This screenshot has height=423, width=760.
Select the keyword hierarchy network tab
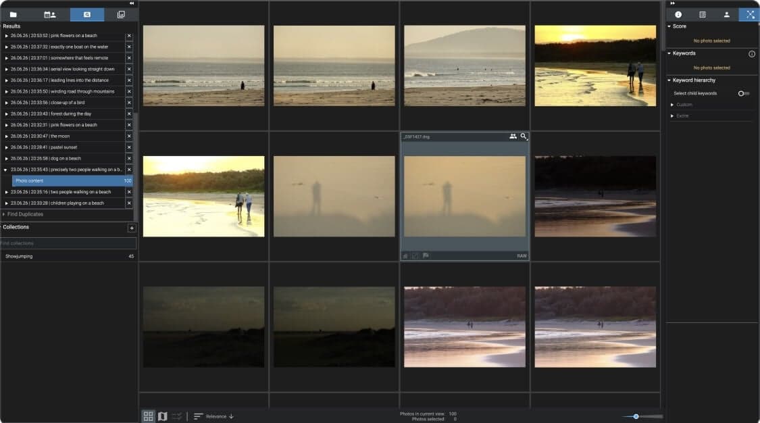click(x=749, y=15)
